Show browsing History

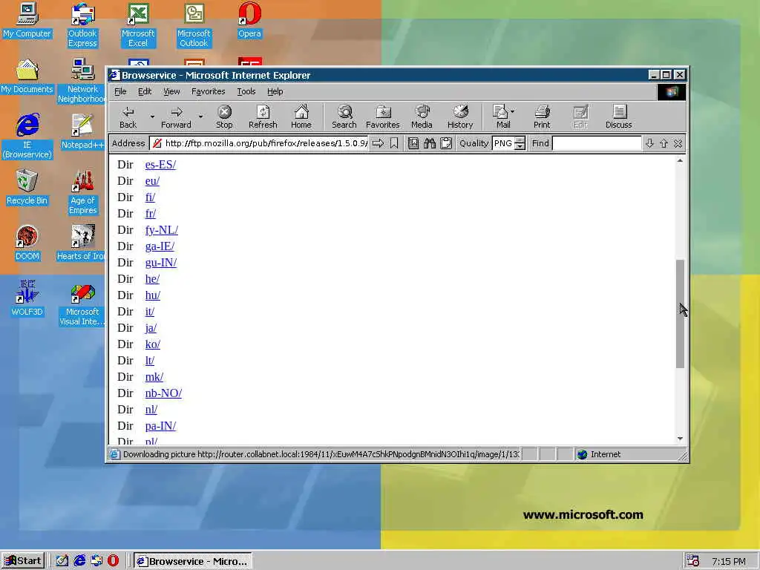tap(460, 117)
